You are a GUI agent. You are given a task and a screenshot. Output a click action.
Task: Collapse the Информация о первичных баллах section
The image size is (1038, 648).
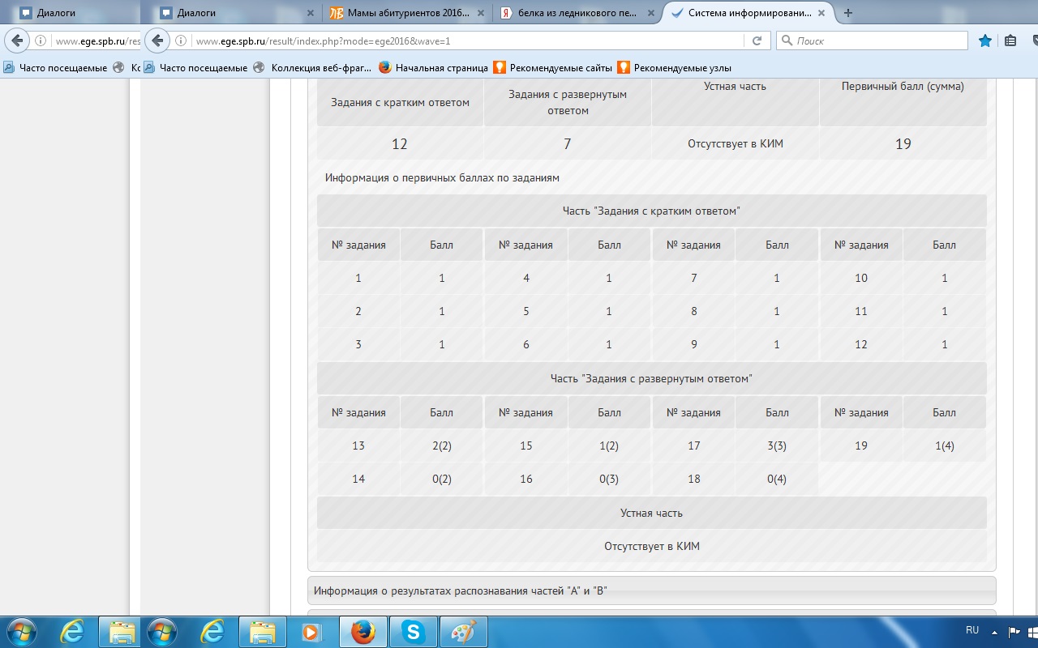(x=442, y=177)
